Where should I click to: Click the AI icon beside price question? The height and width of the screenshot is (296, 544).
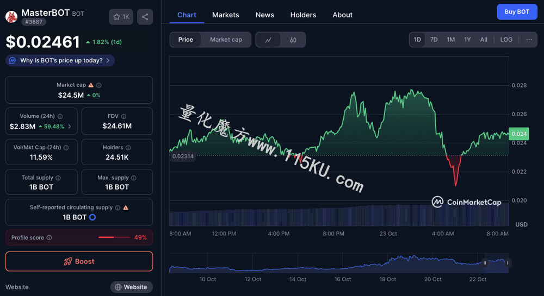coord(13,61)
